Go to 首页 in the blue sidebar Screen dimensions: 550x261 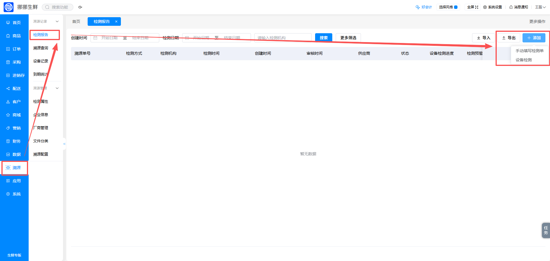[14, 23]
